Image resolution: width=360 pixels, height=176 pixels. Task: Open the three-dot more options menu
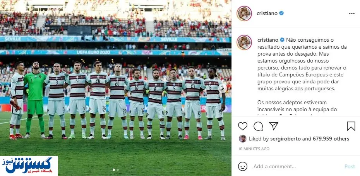pos(352,14)
